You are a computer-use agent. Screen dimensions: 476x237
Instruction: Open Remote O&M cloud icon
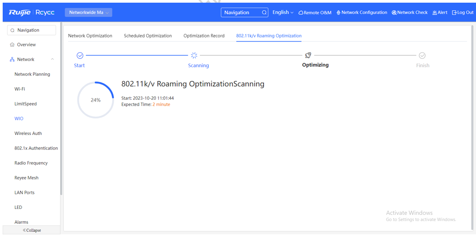(x=301, y=12)
